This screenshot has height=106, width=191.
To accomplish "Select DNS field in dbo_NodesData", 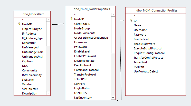I will point(25,66).
